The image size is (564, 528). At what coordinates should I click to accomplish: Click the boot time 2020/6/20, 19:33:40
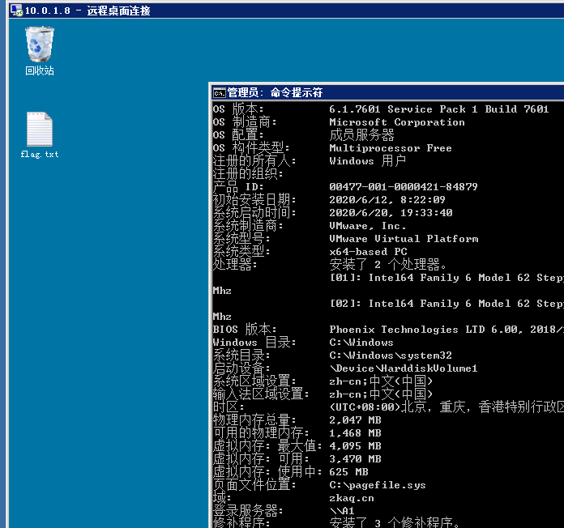391,213
